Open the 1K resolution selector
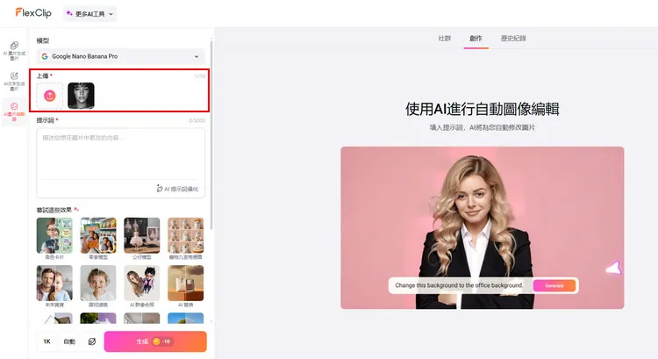Screen dimensions: 658x359 pos(46,341)
